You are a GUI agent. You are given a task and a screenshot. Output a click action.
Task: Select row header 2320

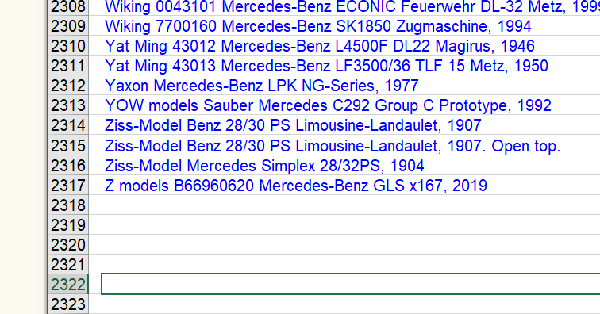[68, 245]
